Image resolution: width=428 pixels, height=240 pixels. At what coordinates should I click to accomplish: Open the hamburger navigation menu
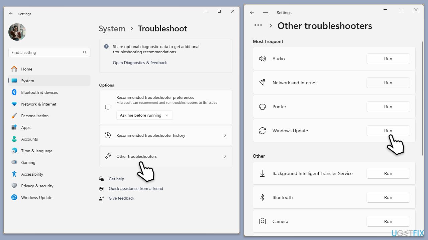pos(265,12)
